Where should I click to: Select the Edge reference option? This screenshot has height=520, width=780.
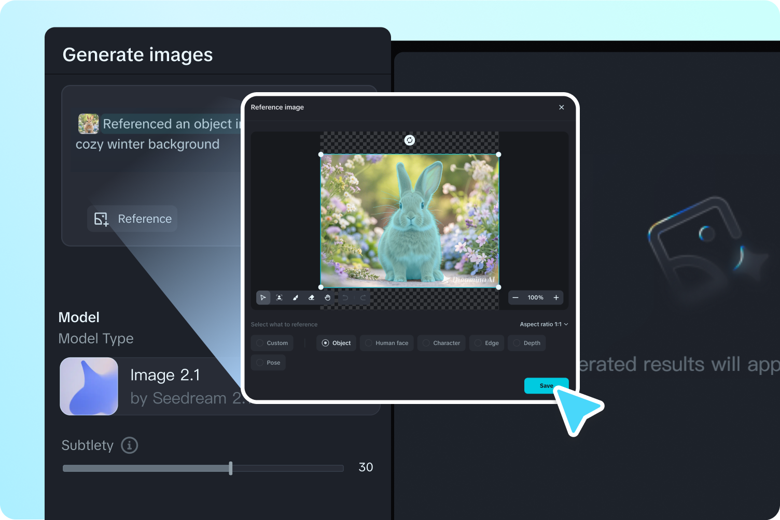coord(486,343)
